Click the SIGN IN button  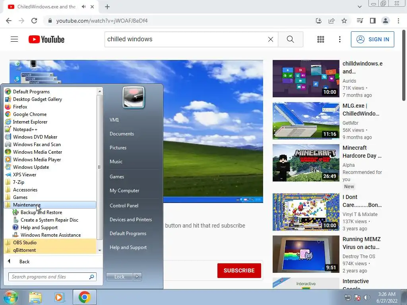coord(372,39)
